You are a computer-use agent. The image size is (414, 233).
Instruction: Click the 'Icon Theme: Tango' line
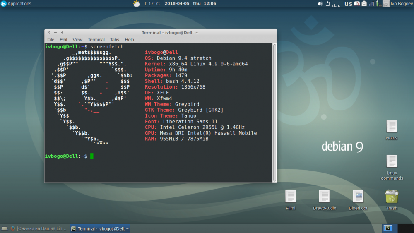click(170, 116)
